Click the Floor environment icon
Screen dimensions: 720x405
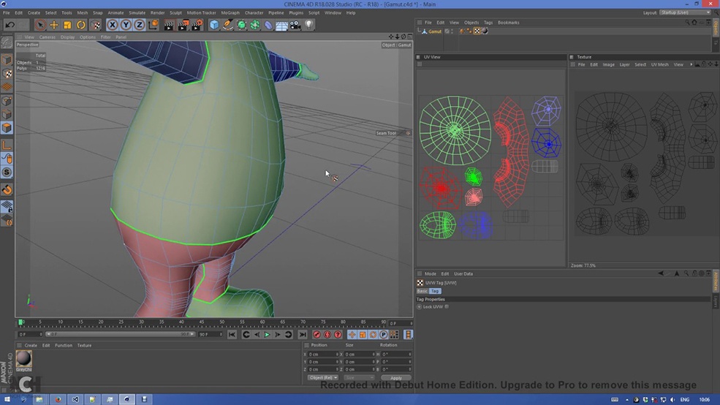281,25
